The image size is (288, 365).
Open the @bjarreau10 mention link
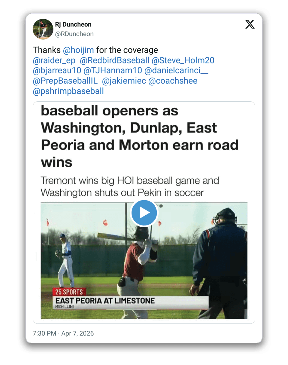click(57, 70)
